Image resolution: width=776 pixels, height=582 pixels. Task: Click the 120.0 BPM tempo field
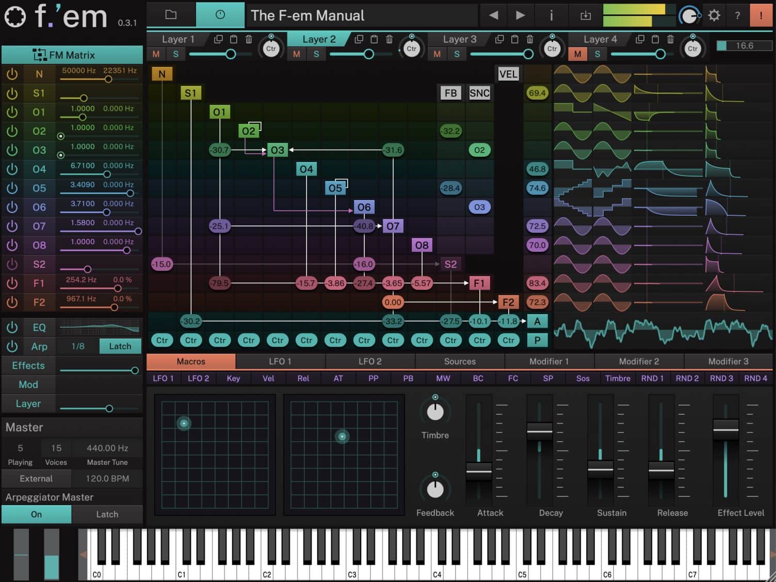click(107, 478)
